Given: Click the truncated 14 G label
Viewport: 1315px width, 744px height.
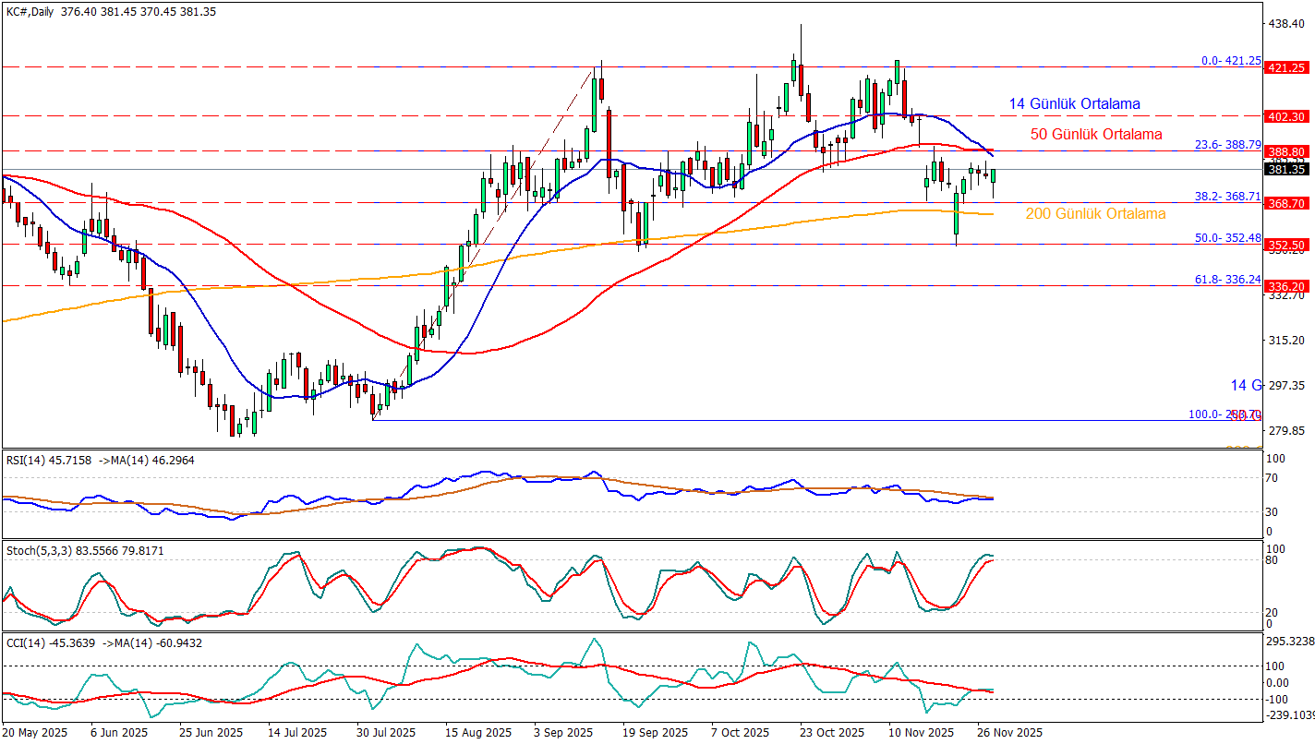Looking at the screenshot, I should point(1246,385).
